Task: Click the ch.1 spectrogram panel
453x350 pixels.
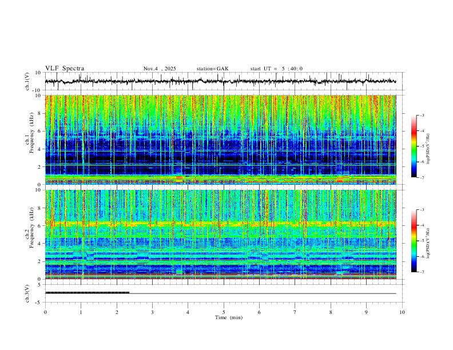Action: (220, 140)
